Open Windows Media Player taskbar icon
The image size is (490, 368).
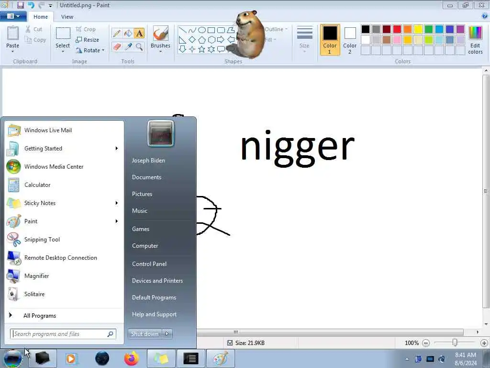click(x=71, y=358)
